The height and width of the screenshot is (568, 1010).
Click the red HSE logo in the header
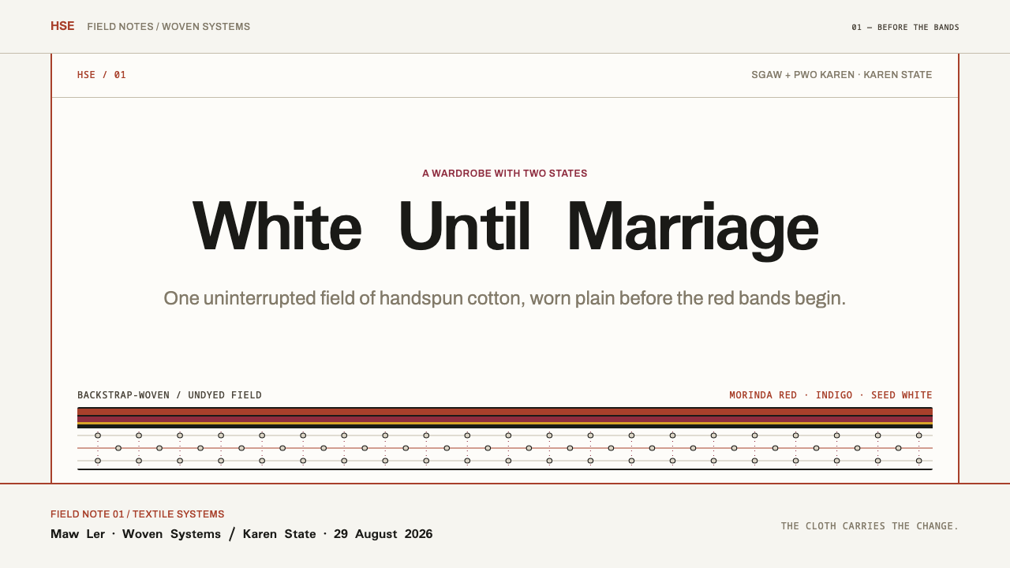click(x=62, y=26)
